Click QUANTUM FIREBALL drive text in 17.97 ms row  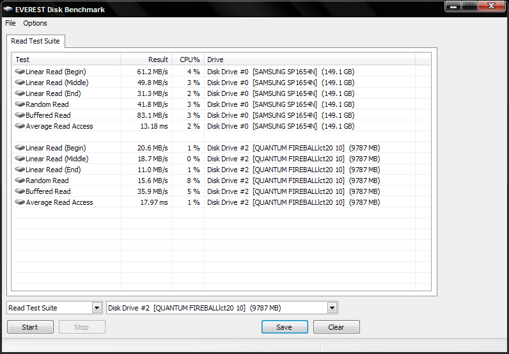click(x=294, y=202)
